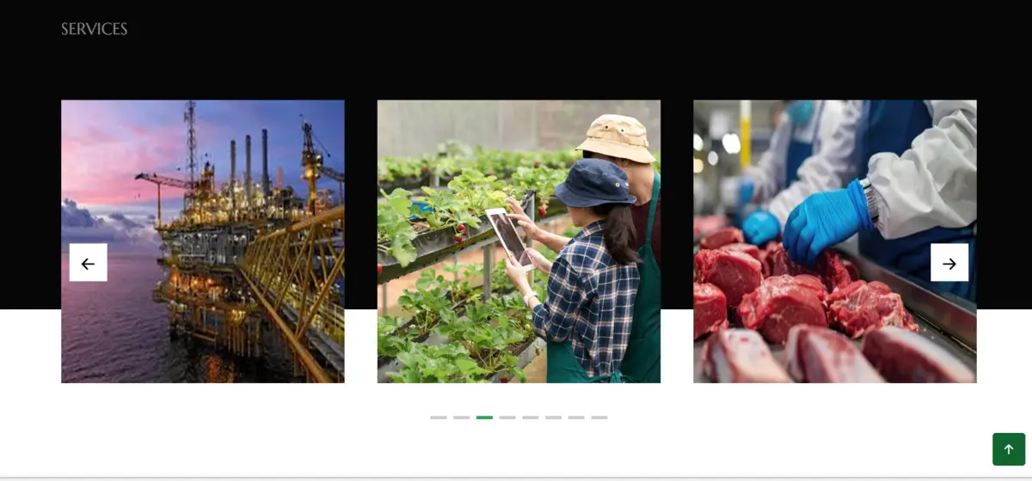Click the next slide right arrow
Screen dimensions: 1032x481
click(949, 263)
